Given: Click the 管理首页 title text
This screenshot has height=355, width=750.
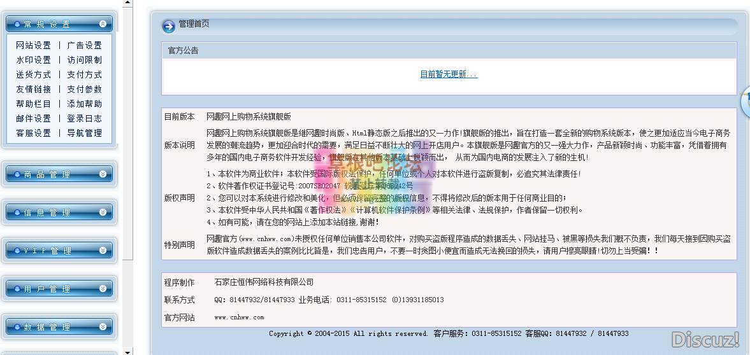Looking at the screenshot, I should [194, 24].
